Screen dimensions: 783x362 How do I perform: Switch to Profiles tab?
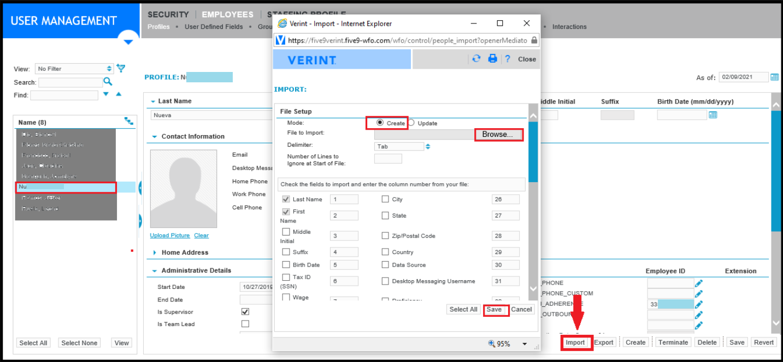(x=158, y=27)
